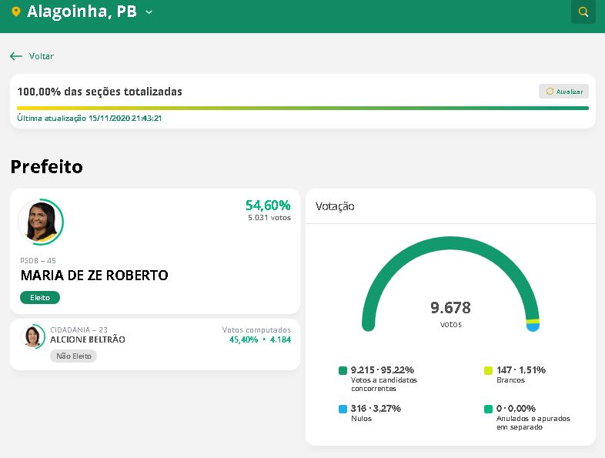This screenshot has height=458, width=605.
Task: Open the Alagoinha, PB location dropdown
Action: point(82,12)
